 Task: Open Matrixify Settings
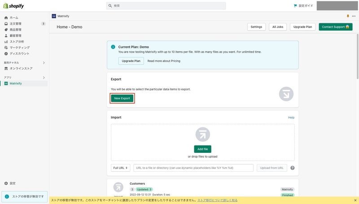pos(256,27)
